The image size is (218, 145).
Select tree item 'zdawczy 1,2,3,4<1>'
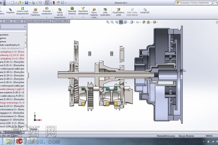coord(12,55)
